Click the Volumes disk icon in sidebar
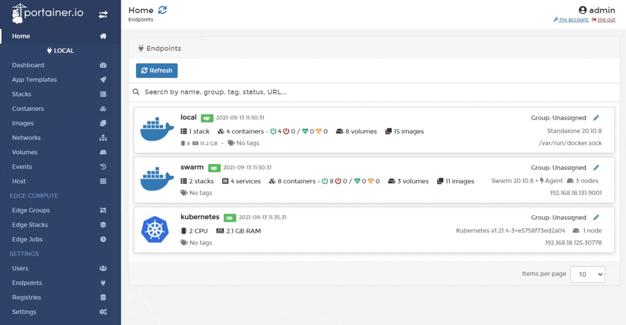The image size is (626, 325). pyautogui.click(x=103, y=153)
